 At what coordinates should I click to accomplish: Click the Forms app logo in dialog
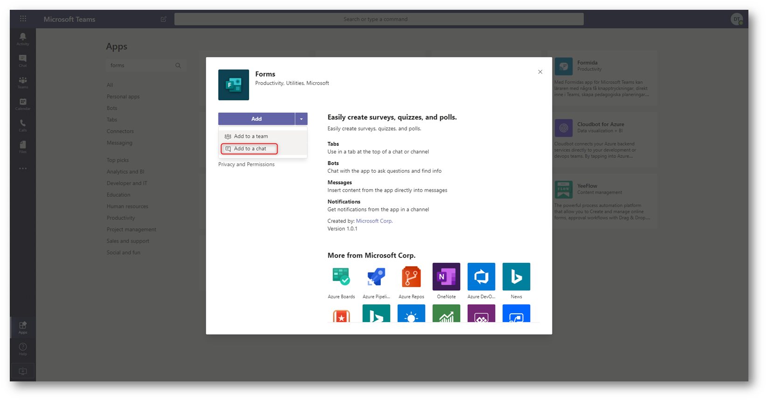pos(234,85)
